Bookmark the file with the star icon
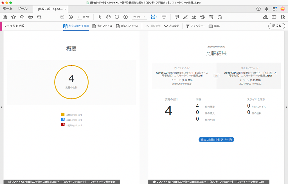Screen dimensions: 288x184 pyautogui.click(x=13, y=17)
